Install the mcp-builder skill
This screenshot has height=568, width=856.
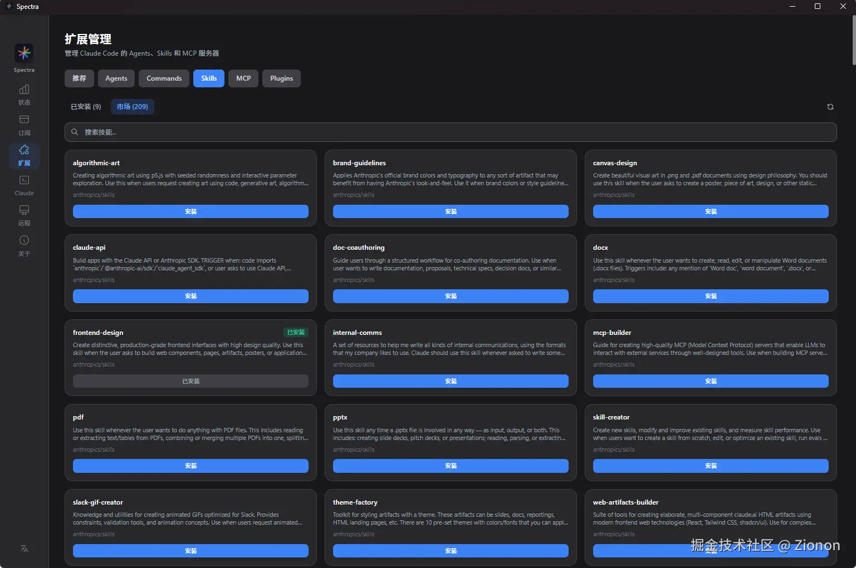[x=711, y=381]
